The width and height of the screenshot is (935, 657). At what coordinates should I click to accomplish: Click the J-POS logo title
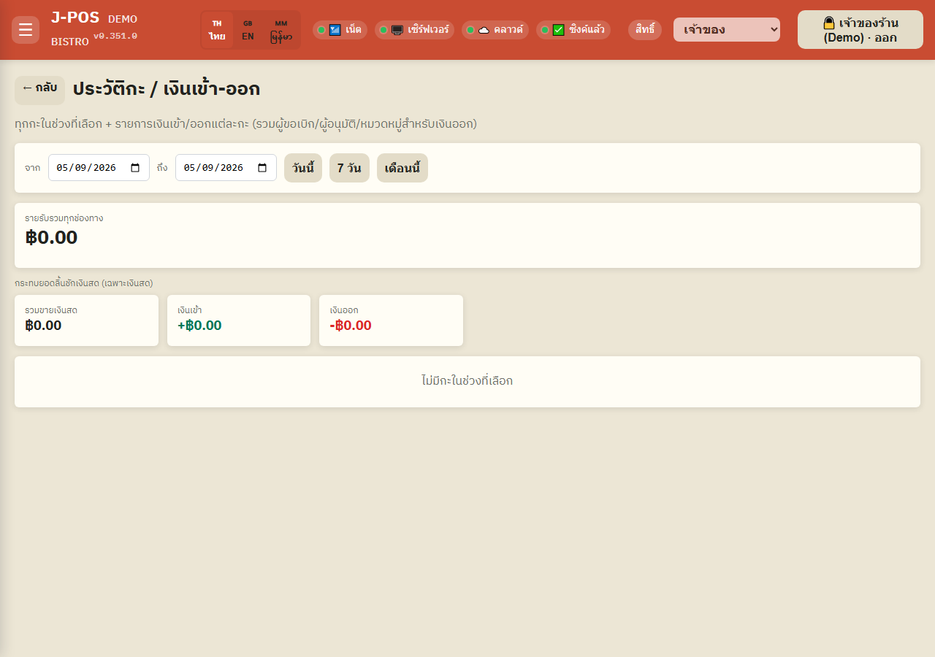tap(75, 18)
